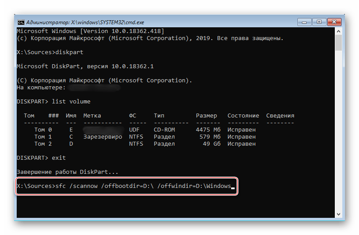This screenshot has height=235, width=359.
Task: Click the 'Завершение работы DiskPart' line
Action: [x=67, y=172]
